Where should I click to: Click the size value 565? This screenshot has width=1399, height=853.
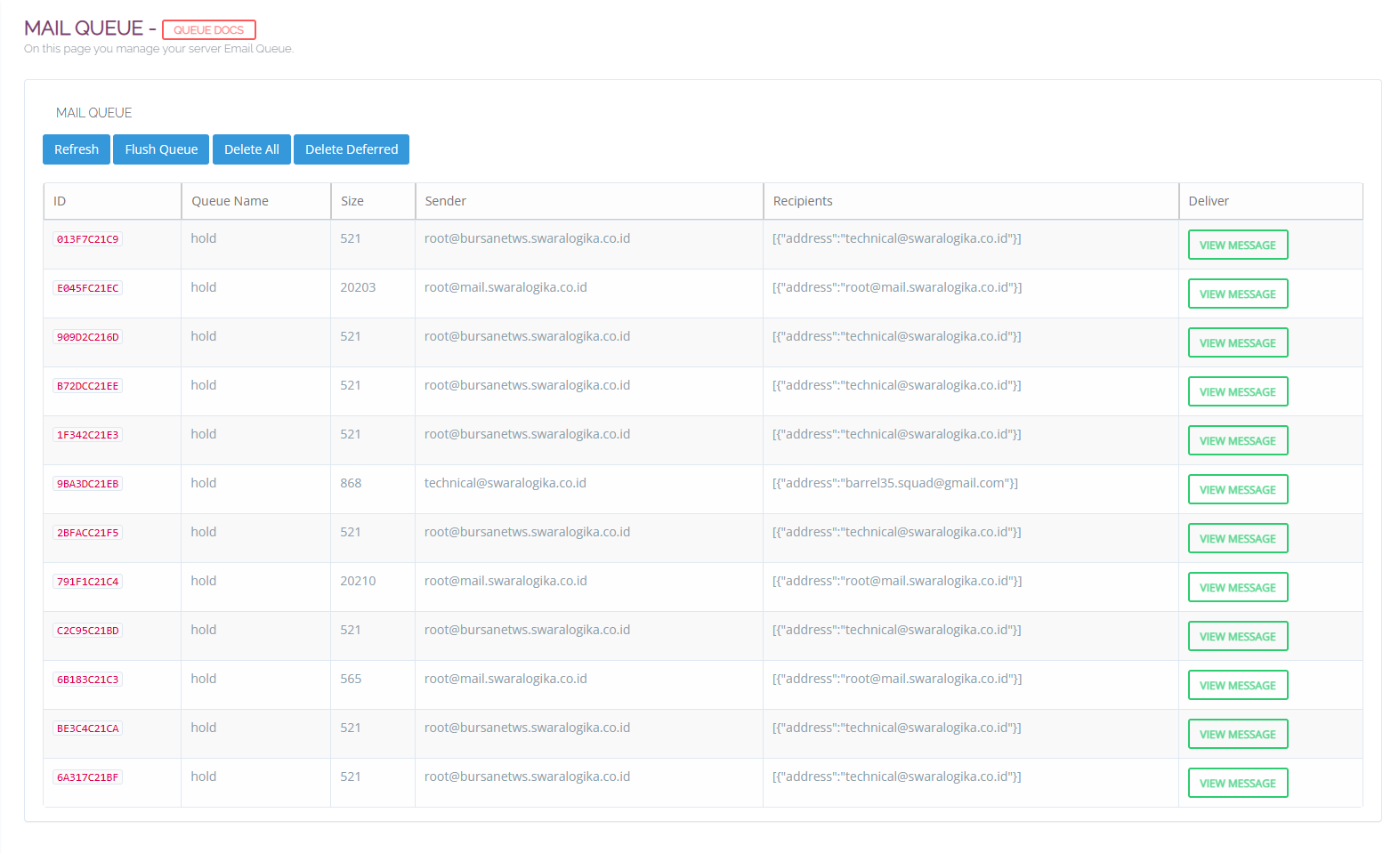point(351,679)
